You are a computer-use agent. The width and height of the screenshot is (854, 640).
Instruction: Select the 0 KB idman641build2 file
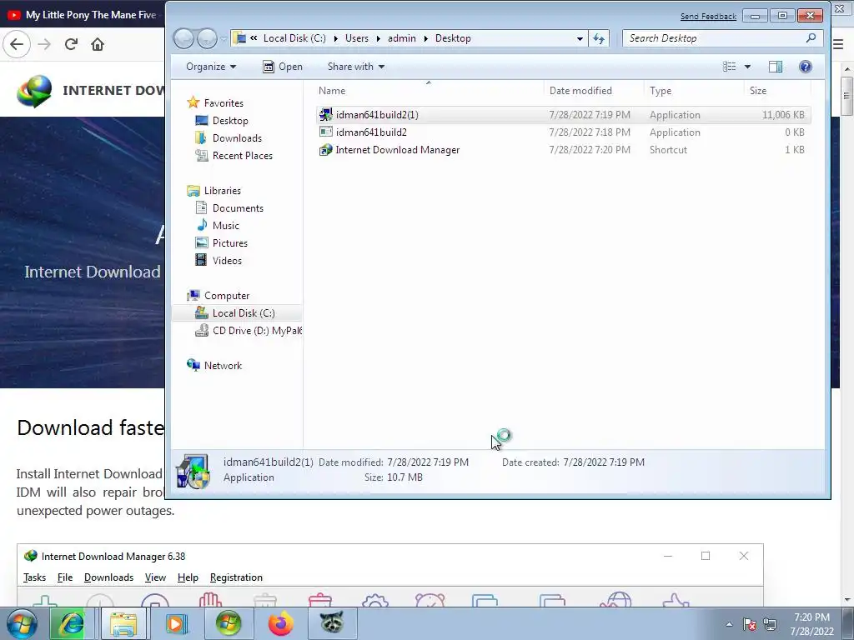[x=371, y=132]
